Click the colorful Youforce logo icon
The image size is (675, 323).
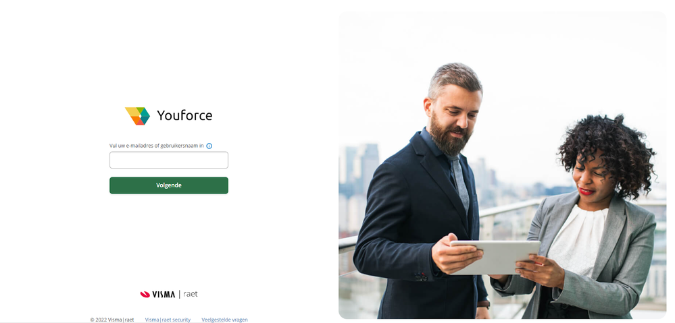click(137, 116)
